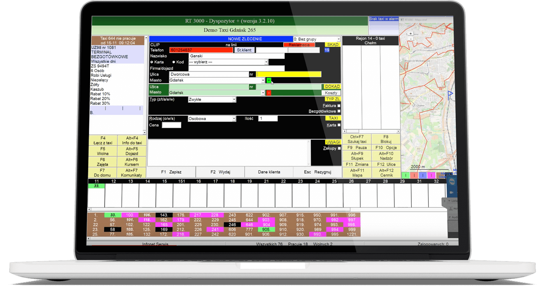Click Ctrl+F7 Szukaj taxi
Image resolution: width=541 pixels, height=286 pixels.
pyautogui.click(x=357, y=139)
